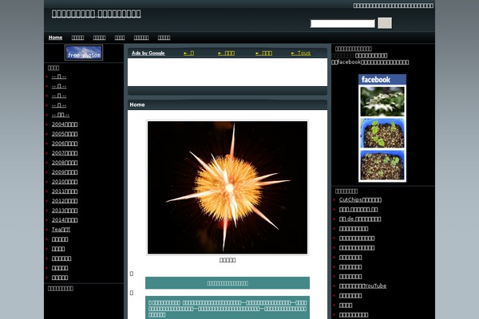Click the word facebook in right column paragraph
This screenshot has height=319, width=479.
click(349, 62)
